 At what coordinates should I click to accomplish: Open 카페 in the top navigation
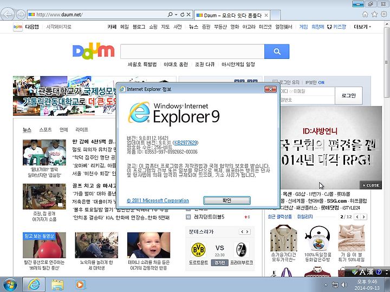pyautogui.click(x=112, y=27)
